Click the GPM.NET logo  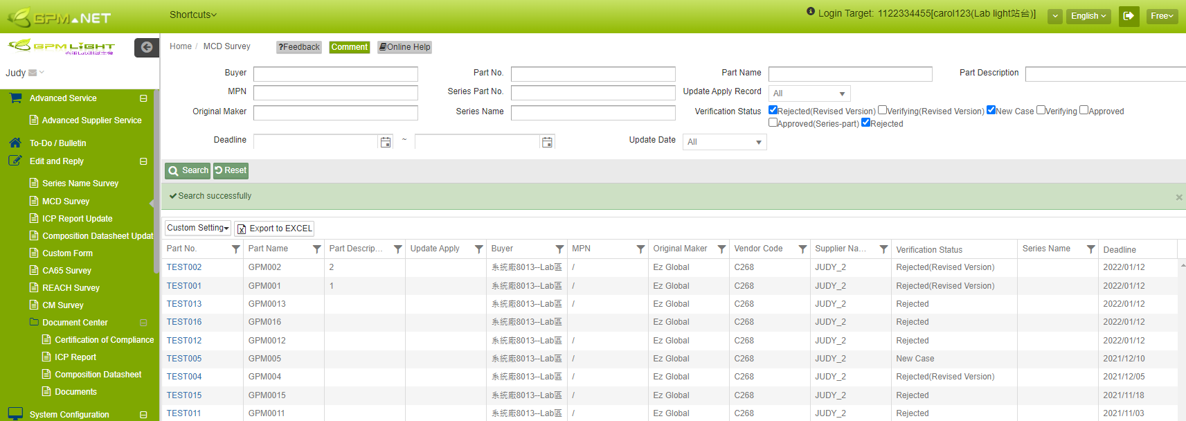59,17
